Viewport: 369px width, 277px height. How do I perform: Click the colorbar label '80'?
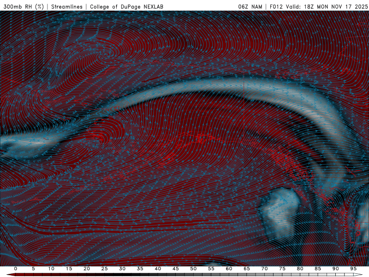click(x=300, y=269)
